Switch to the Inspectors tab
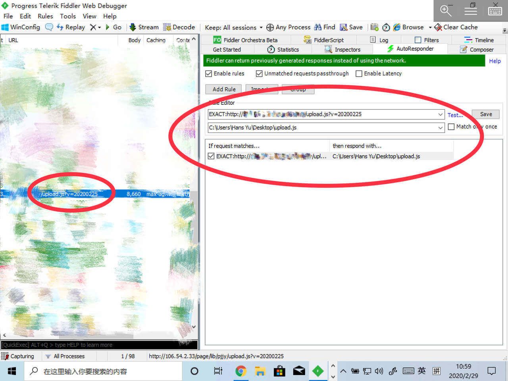 coord(343,50)
